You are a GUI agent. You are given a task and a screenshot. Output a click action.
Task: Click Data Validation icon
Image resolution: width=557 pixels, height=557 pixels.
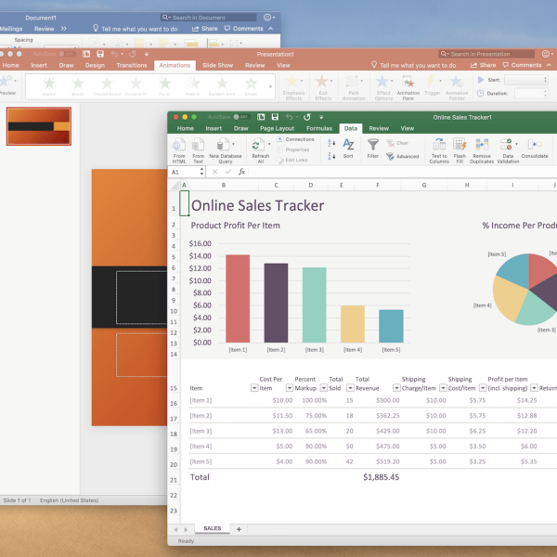pyautogui.click(x=506, y=145)
